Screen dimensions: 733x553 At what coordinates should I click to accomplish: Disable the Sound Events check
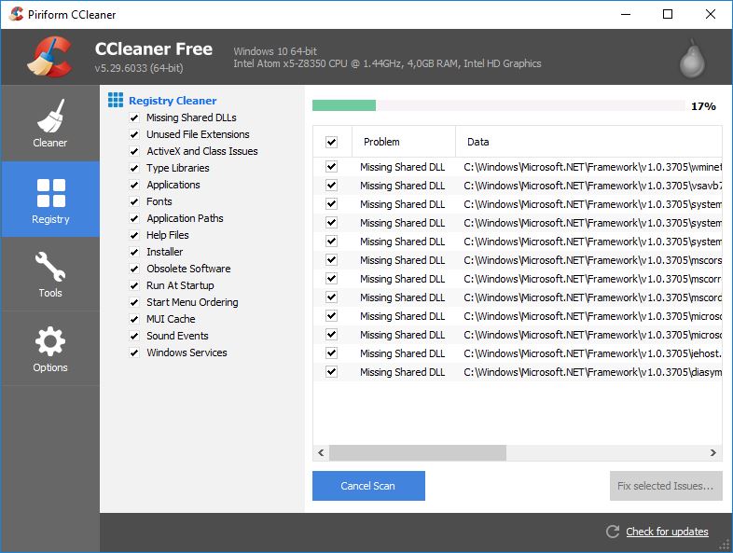[x=134, y=336]
